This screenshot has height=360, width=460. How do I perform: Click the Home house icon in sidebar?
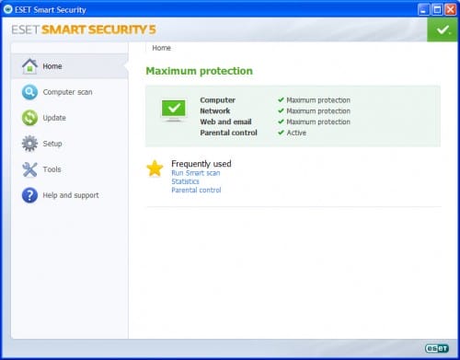(x=29, y=66)
